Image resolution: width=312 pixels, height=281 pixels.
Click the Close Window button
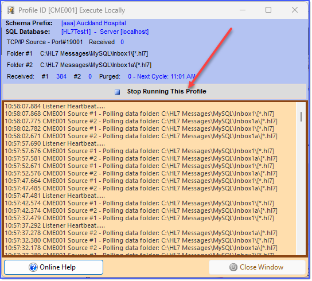click(x=257, y=267)
